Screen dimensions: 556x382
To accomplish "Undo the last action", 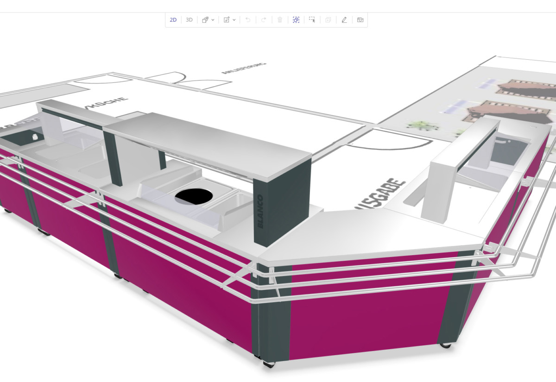I will click(248, 20).
